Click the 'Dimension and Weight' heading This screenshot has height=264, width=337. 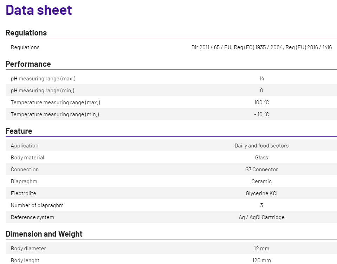(x=44, y=234)
